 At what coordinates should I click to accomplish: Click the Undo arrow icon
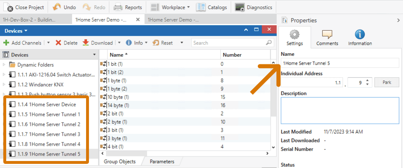(57, 7)
